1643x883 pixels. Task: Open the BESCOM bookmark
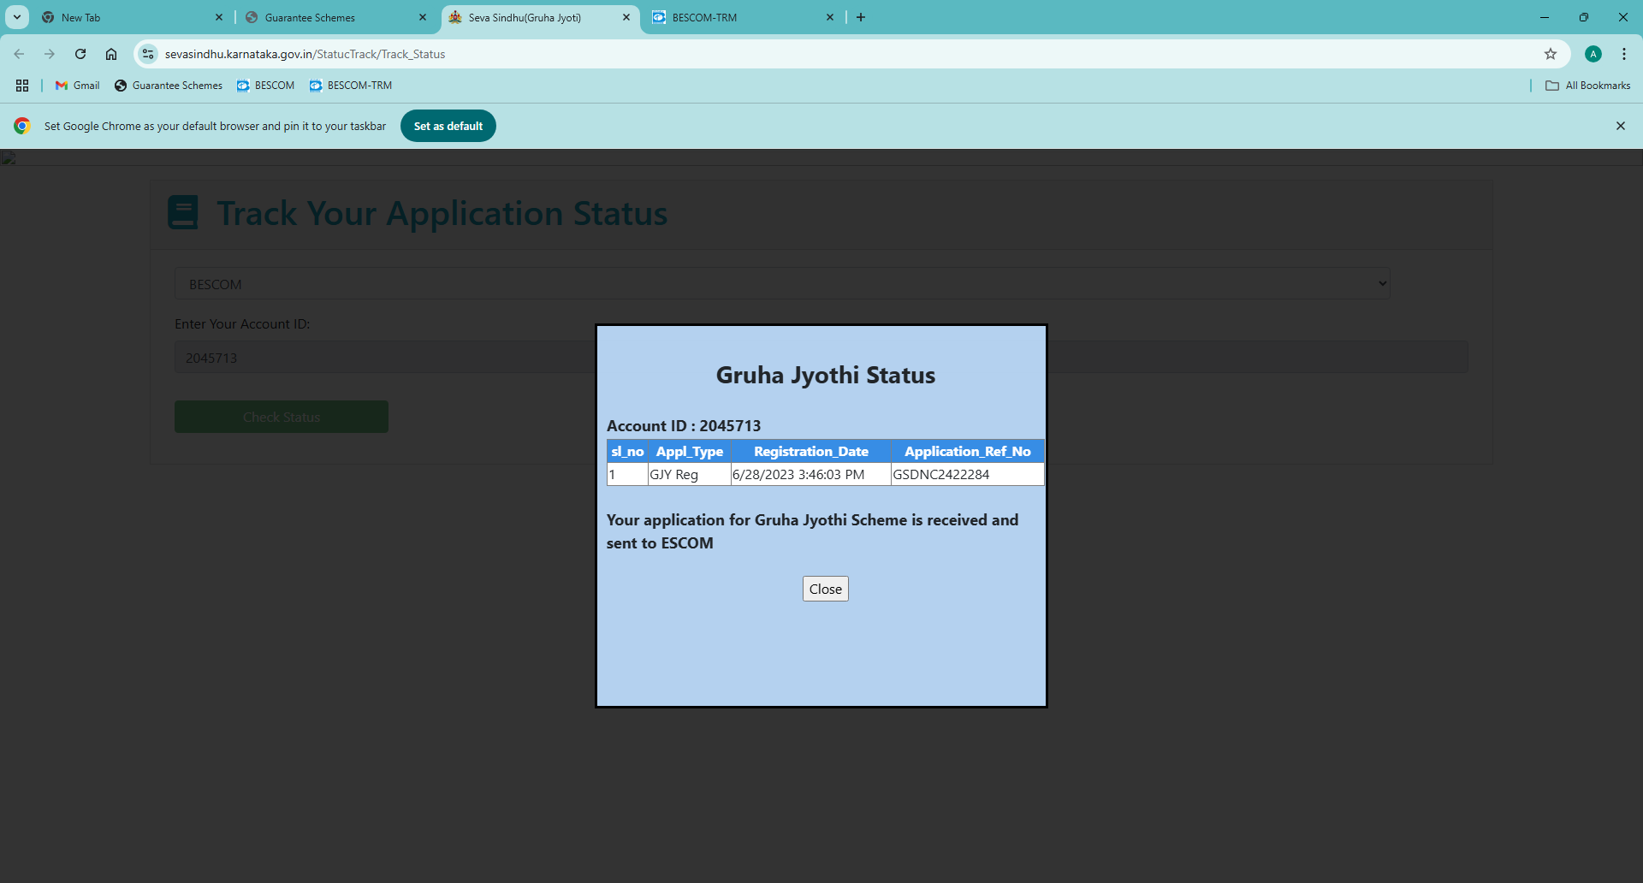266,86
